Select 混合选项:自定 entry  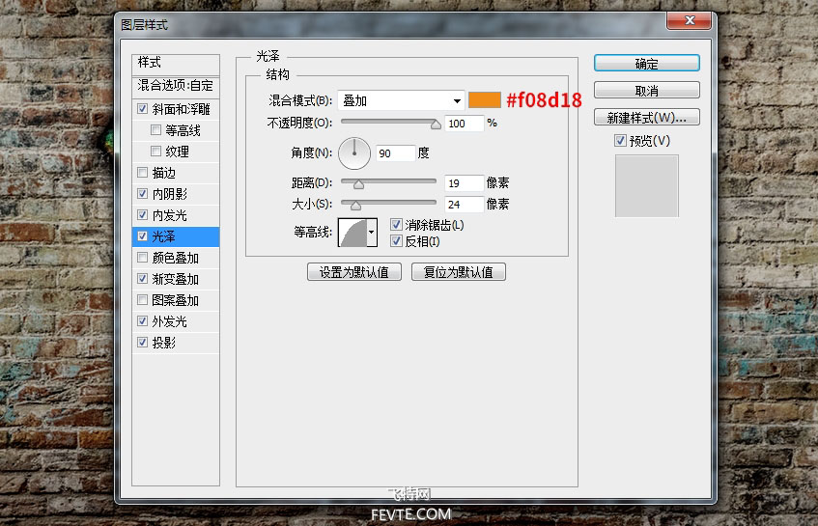[x=176, y=86]
